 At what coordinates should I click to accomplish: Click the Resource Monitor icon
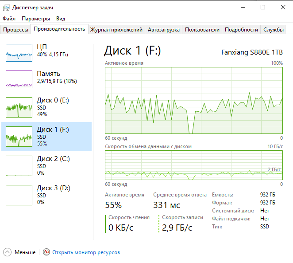pyautogui.click(x=46, y=252)
